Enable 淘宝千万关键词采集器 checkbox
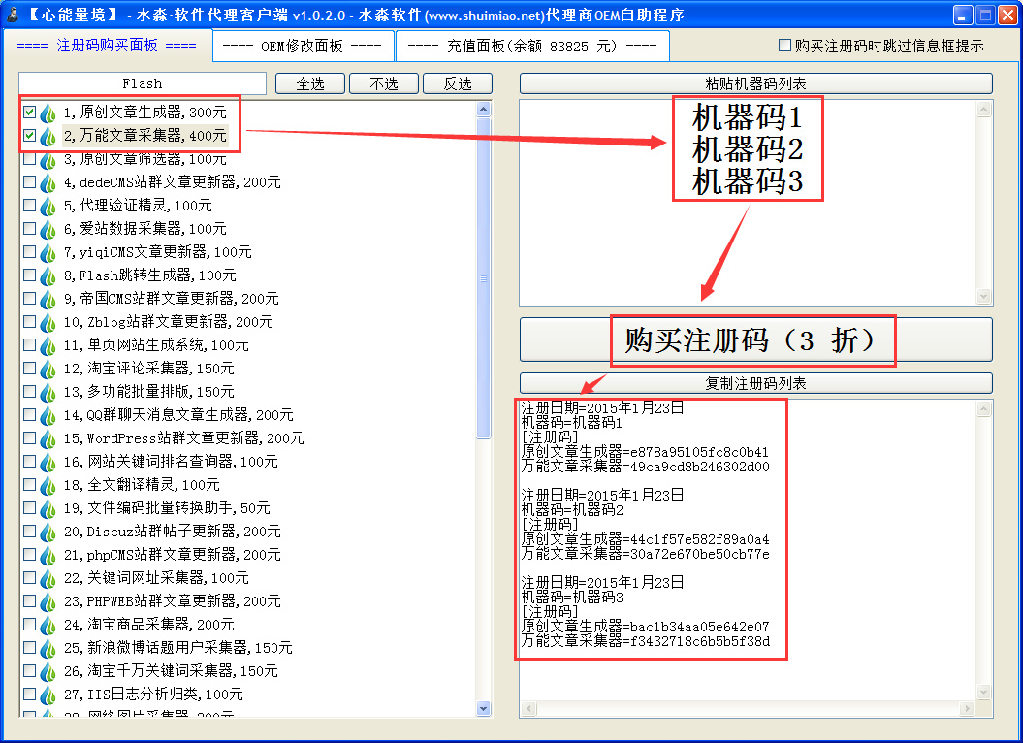 (x=29, y=670)
